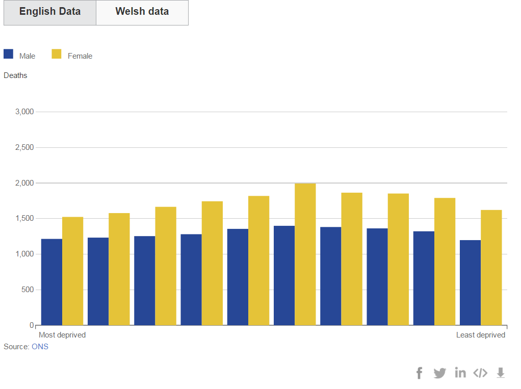Toggle the Female series legend label
This screenshot has height=389, width=521.
click(x=80, y=56)
